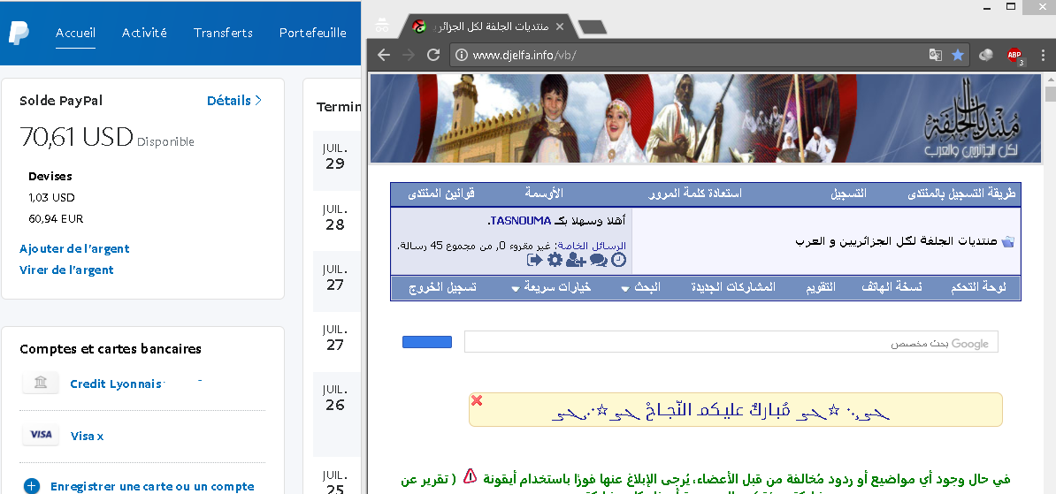Viewport: 1056px width, 494px height.
Task: Open استعادة كلمة المرور link
Action: click(695, 194)
